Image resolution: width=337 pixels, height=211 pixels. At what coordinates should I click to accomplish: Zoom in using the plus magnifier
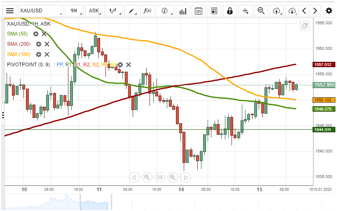click(x=173, y=178)
